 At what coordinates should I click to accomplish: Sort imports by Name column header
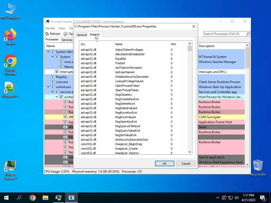point(141,44)
